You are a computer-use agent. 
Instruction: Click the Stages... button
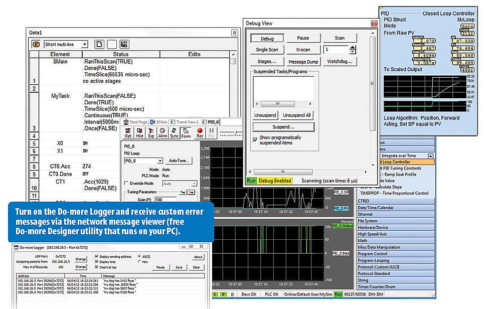(267, 61)
